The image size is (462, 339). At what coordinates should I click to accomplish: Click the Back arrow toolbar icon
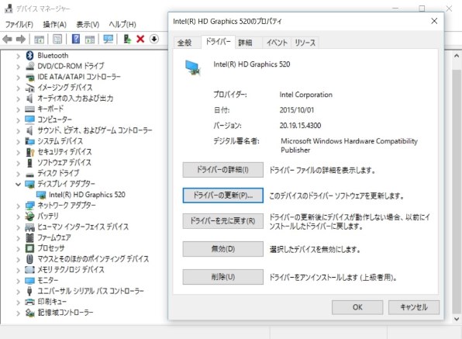(8, 39)
